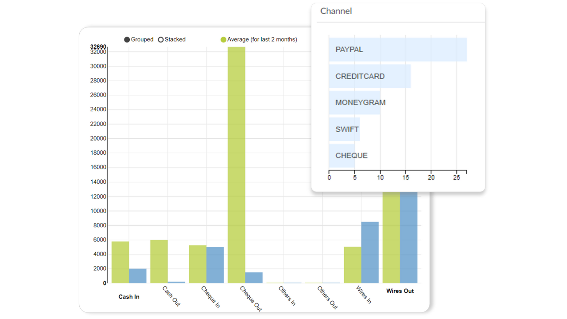
Task: Click the CHEQUE channel bar
Action: pos(342,156)
